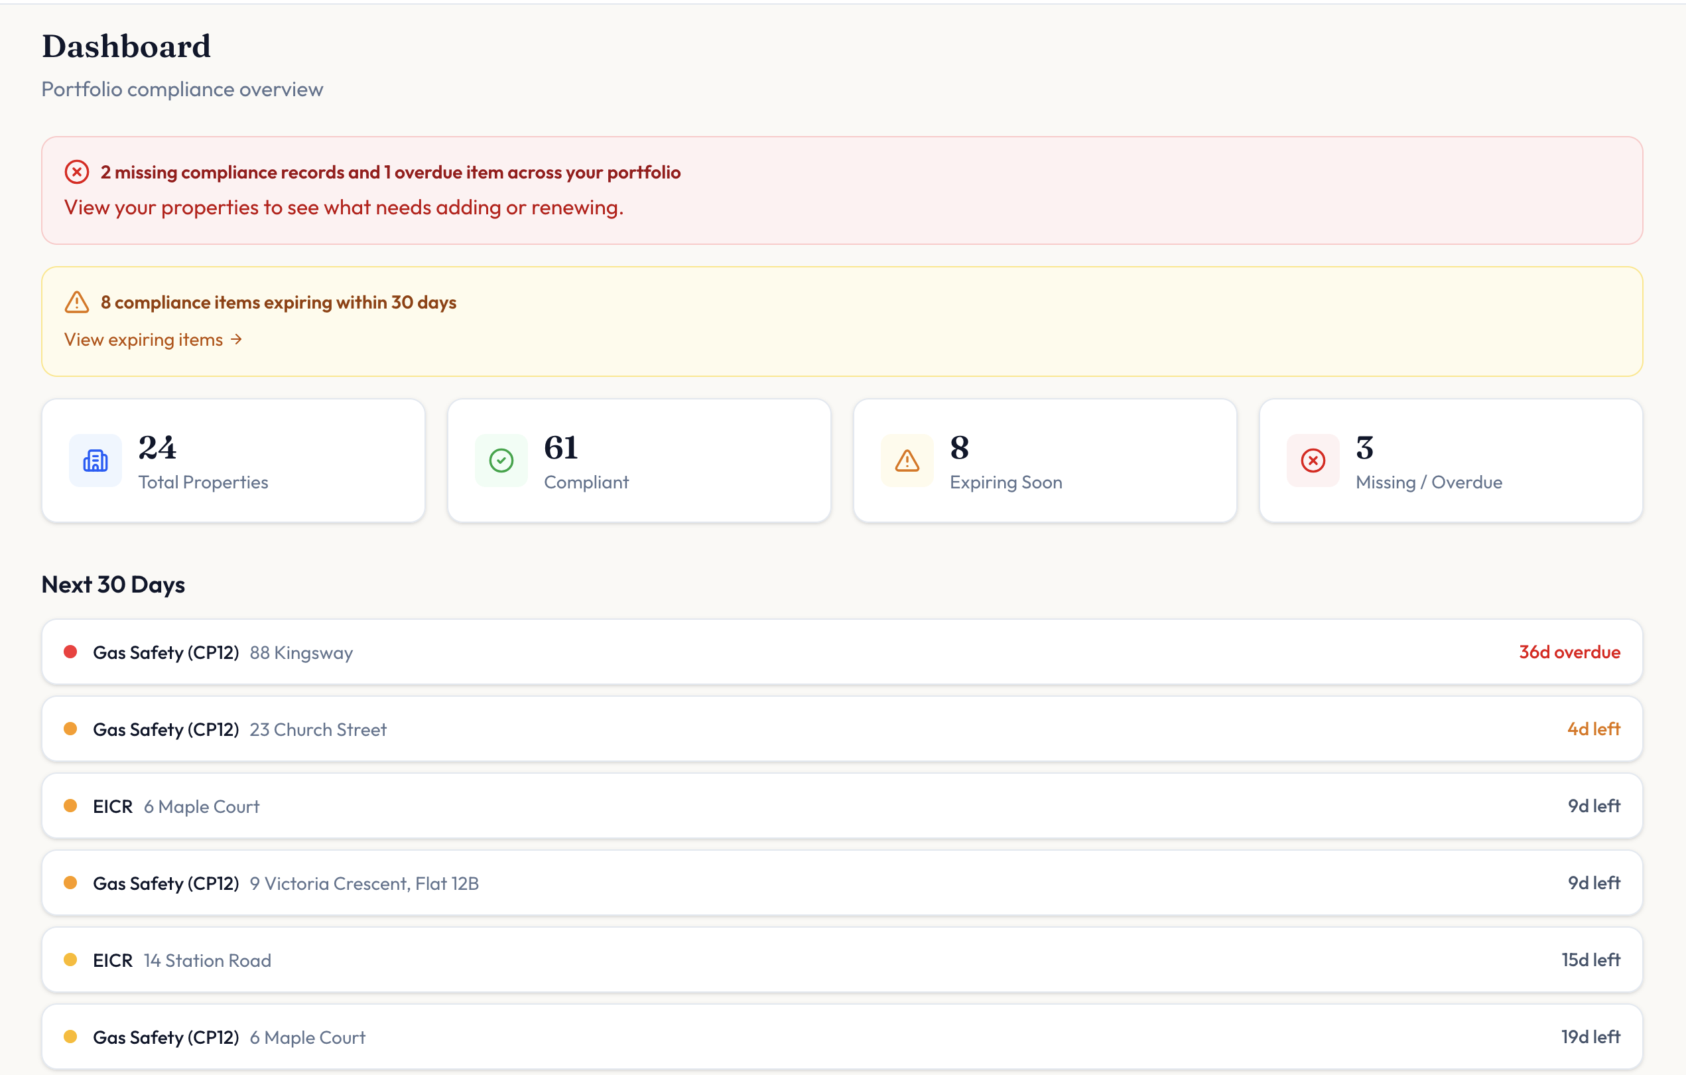The image size is (1686, 1075).
Task: Click the red status dot for 88 Kingsway
Action: pyautogui.click(x=70, y=652)
